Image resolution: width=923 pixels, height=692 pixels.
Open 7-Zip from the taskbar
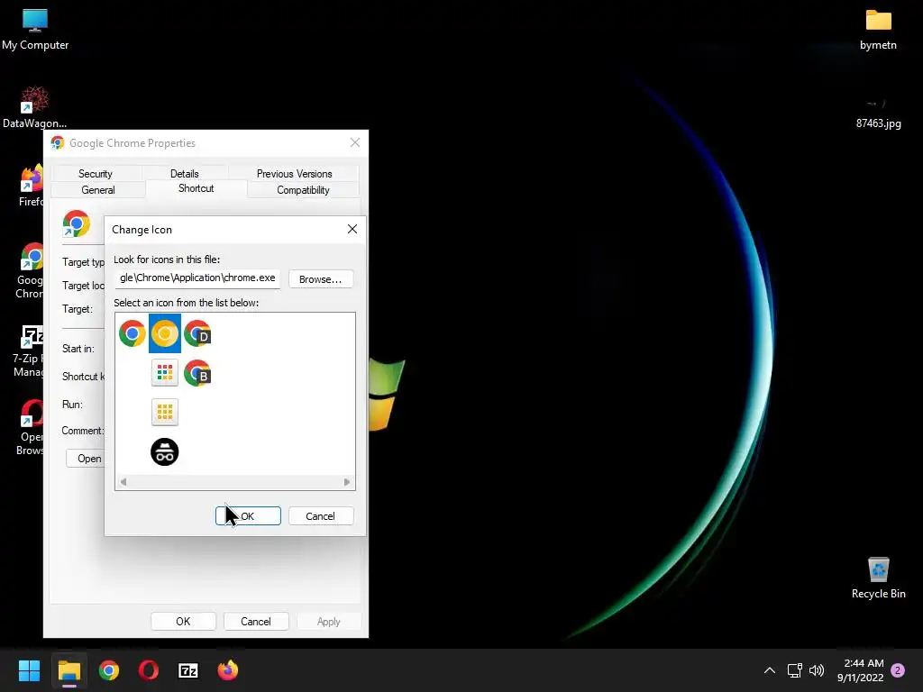coord(188,670)
